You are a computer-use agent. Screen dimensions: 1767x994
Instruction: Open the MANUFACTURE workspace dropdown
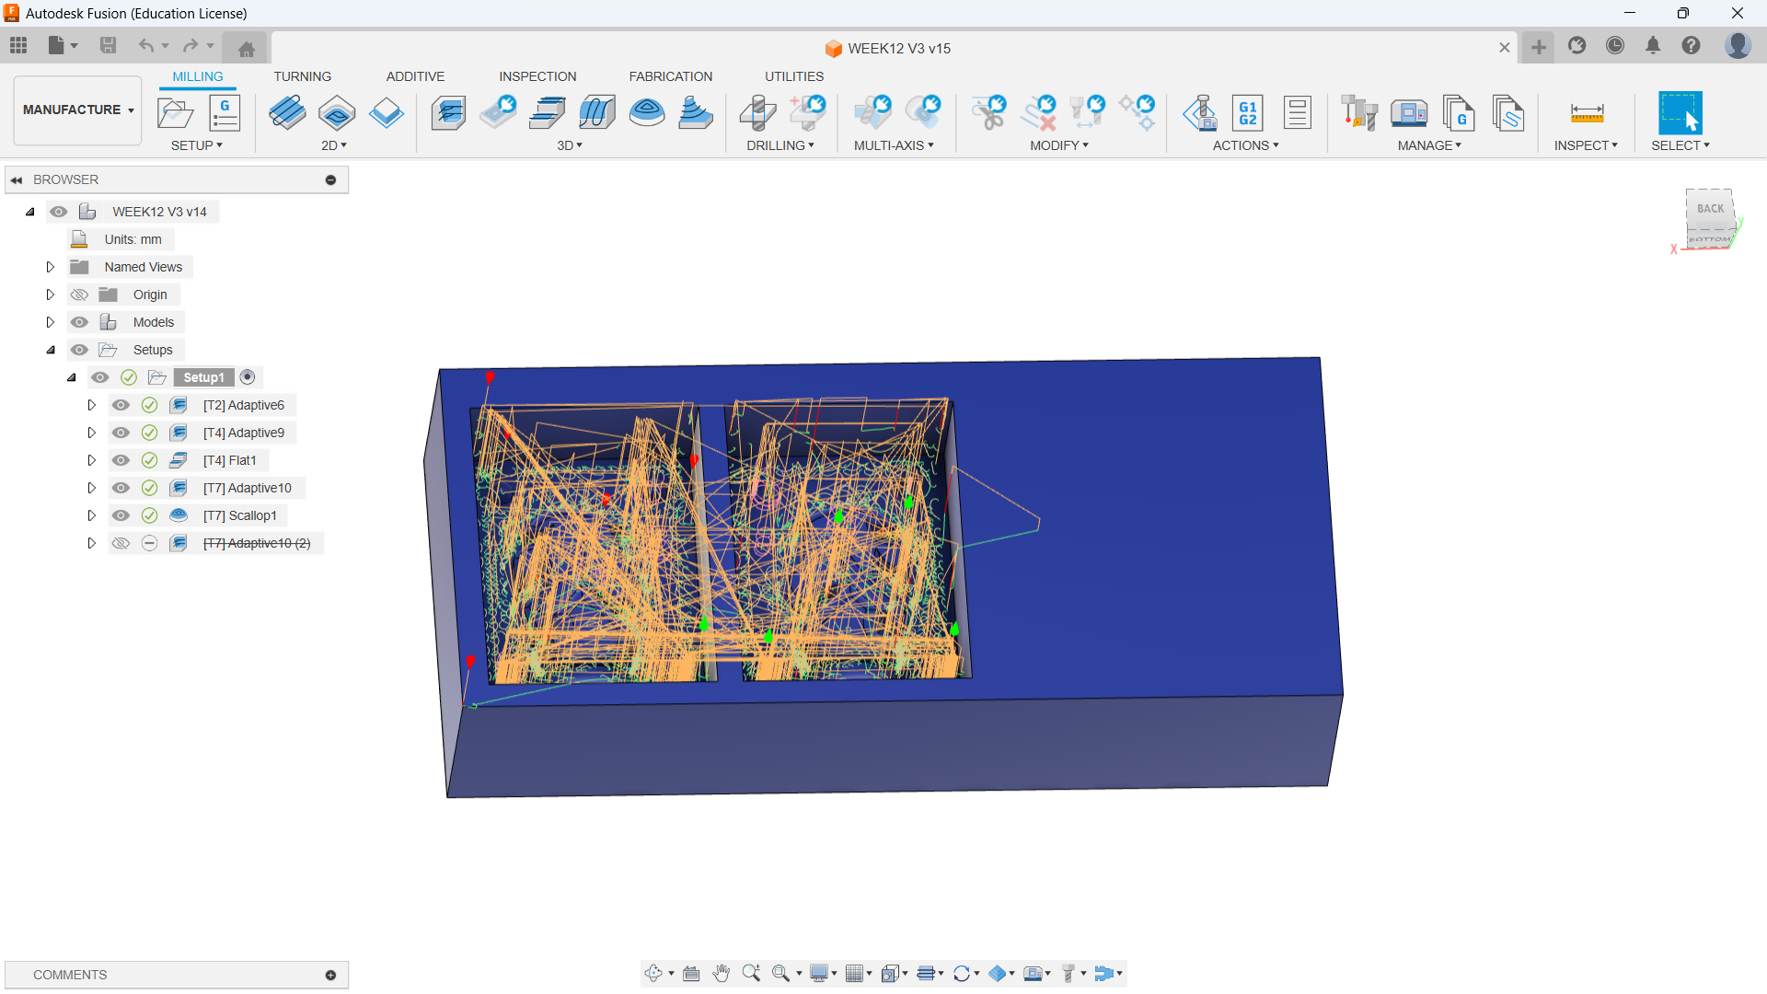click(78, 110)
